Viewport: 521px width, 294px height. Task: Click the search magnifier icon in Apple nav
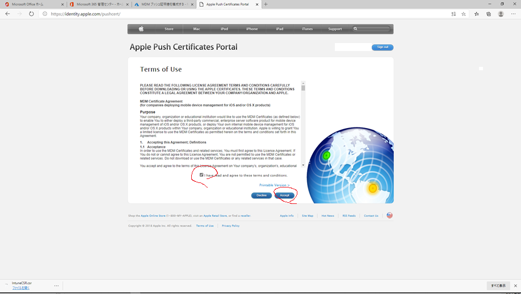click(x=355, y=29)
